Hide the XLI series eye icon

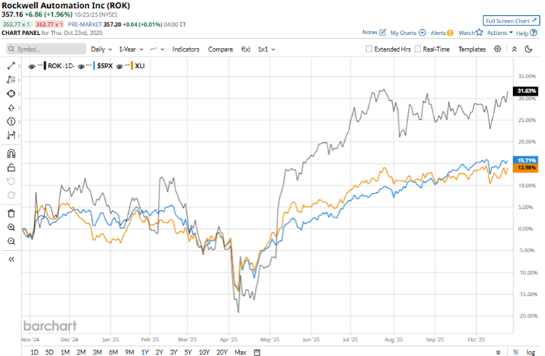tap(120, 66)
